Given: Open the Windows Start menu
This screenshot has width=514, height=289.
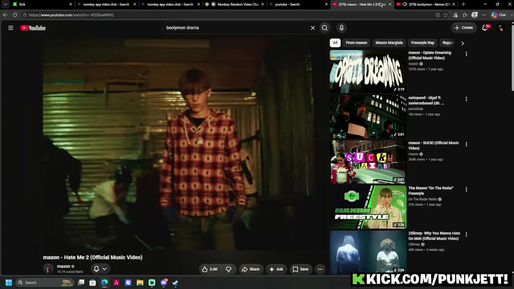Looking at the screenshot, I should pos(8,283).
